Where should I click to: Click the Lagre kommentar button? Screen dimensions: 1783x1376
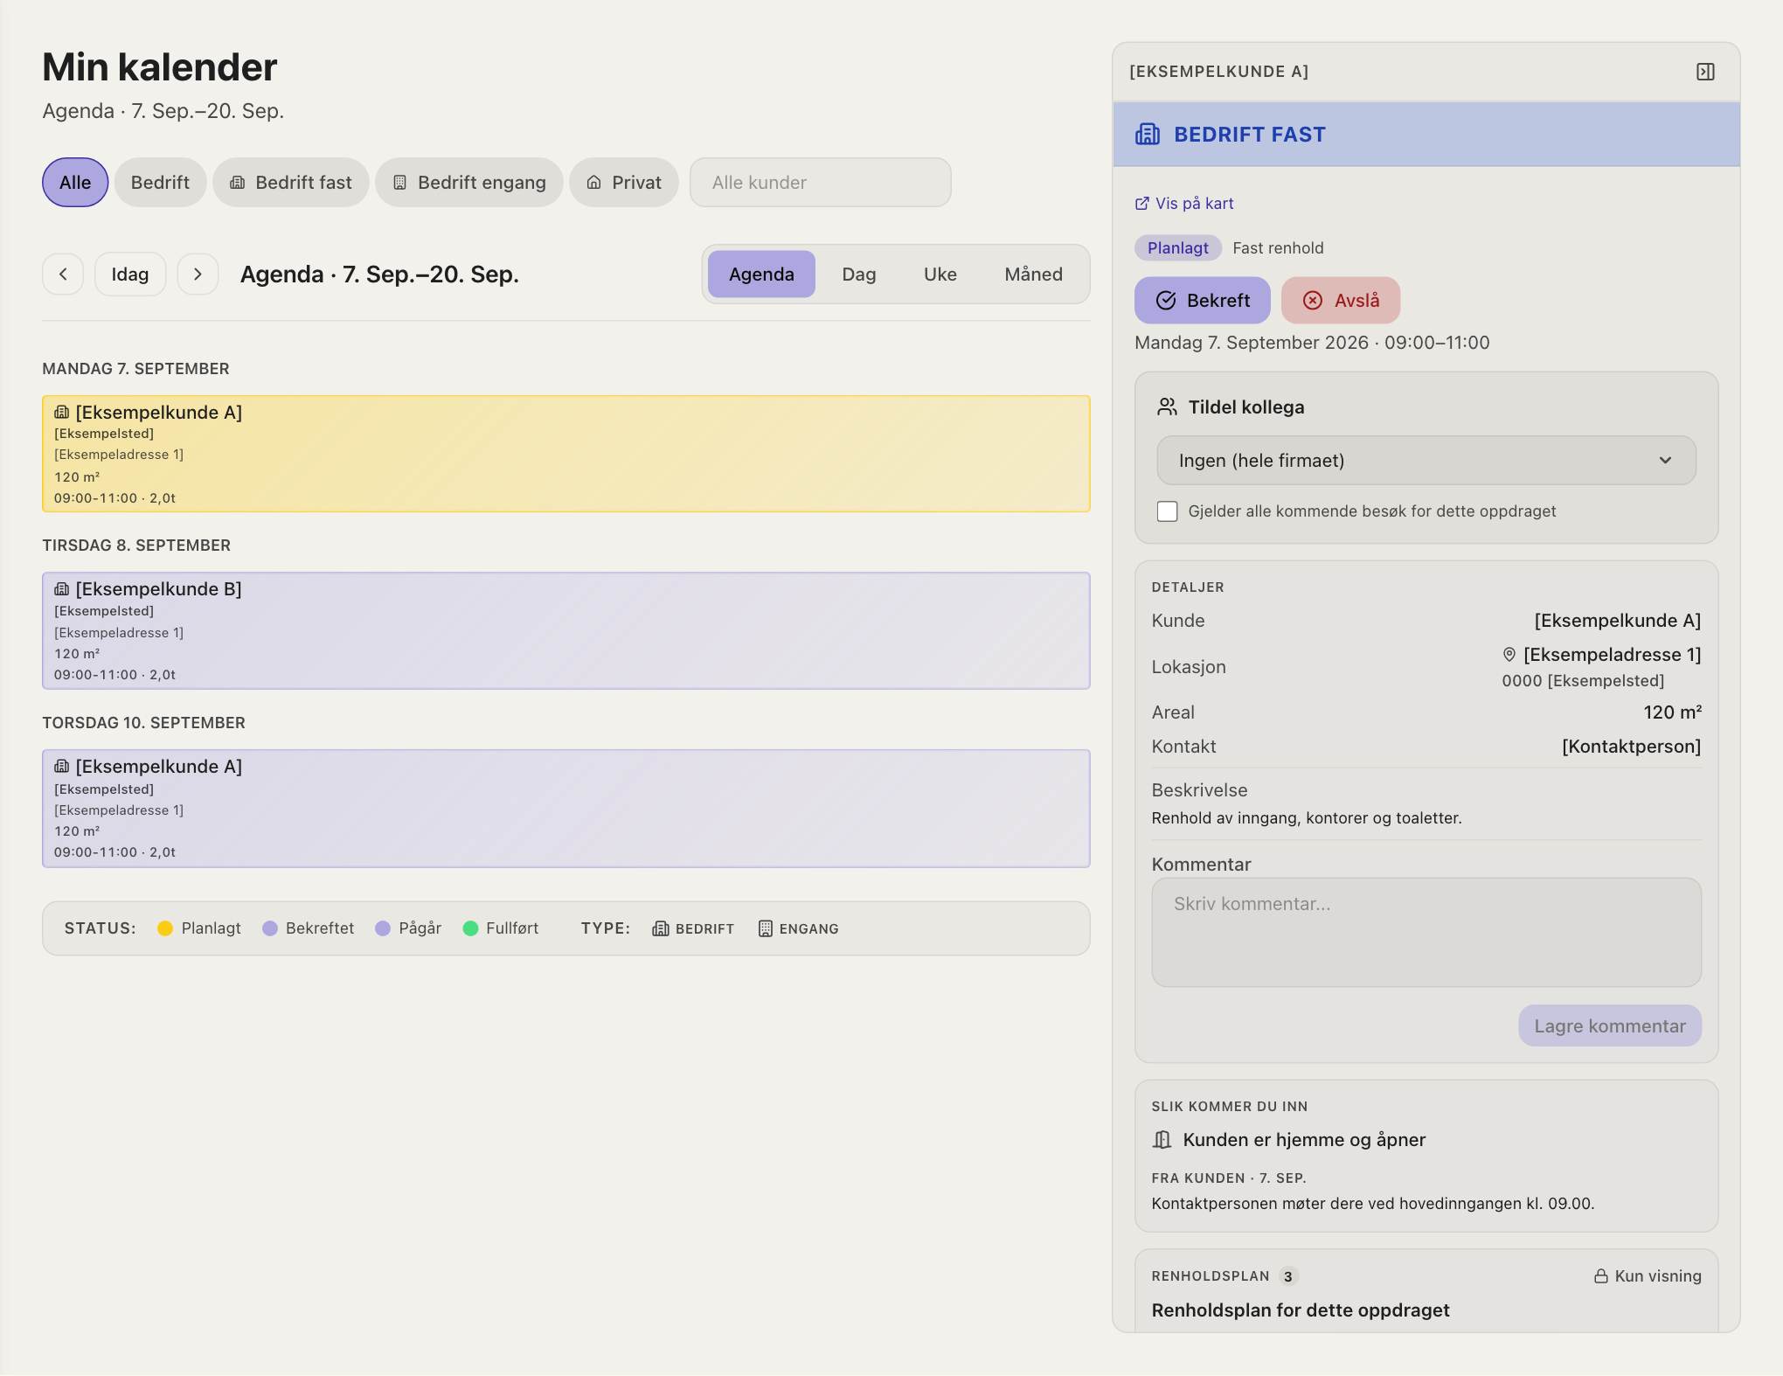tap(1610, 1026)
